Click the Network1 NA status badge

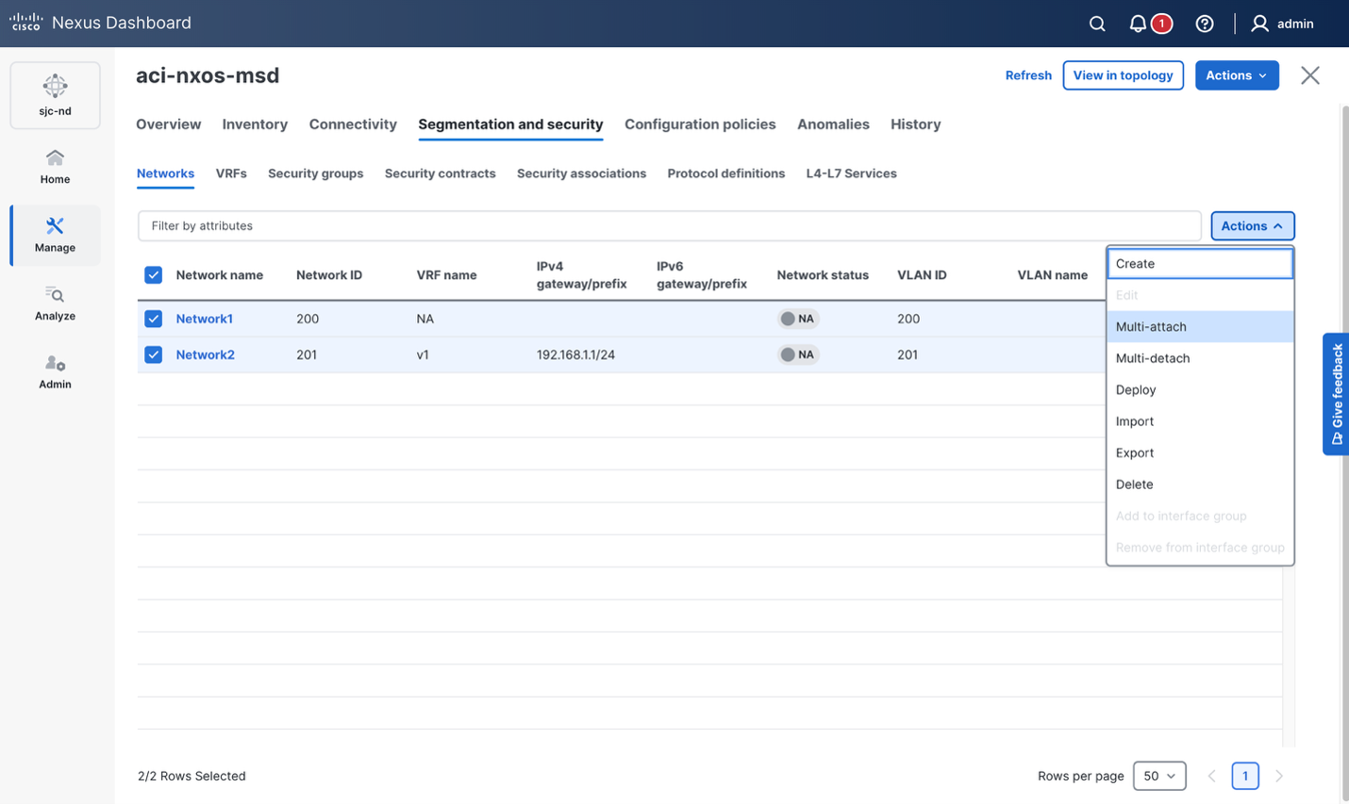[x=798, y=319]
